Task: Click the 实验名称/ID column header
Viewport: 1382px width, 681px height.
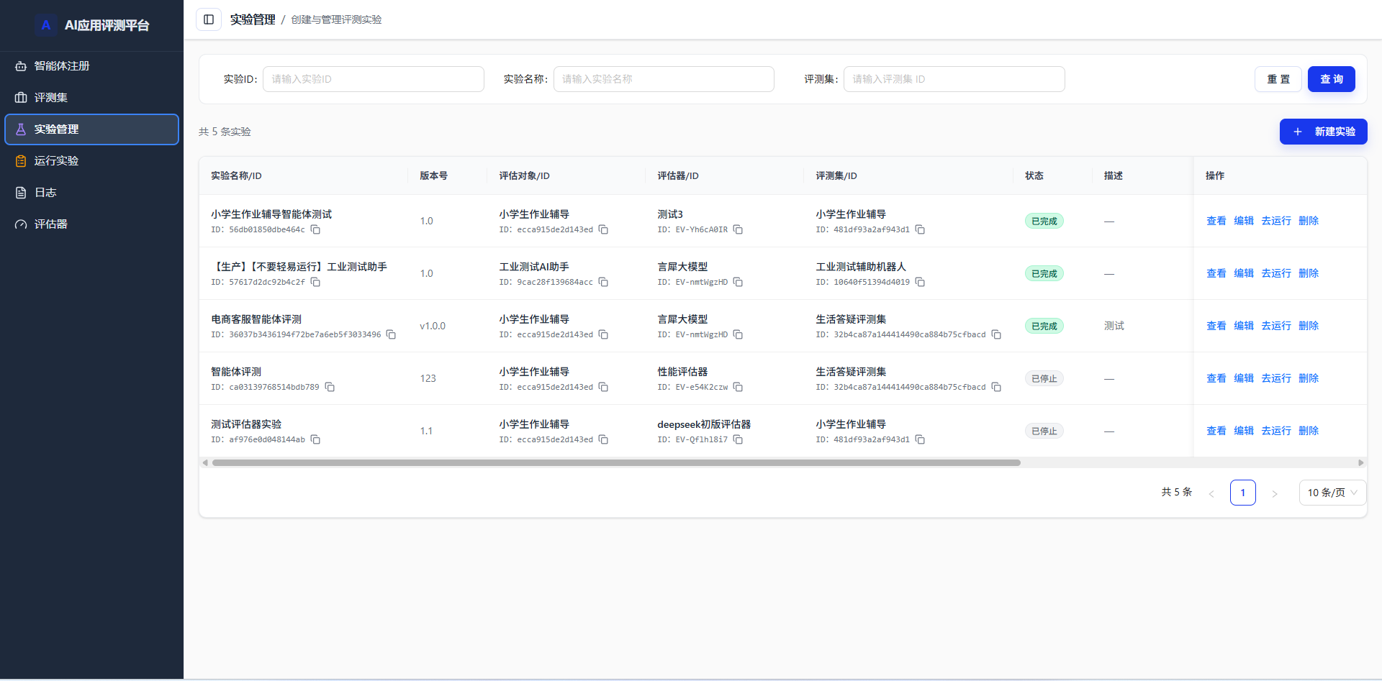Action: (x=236, y=175)
